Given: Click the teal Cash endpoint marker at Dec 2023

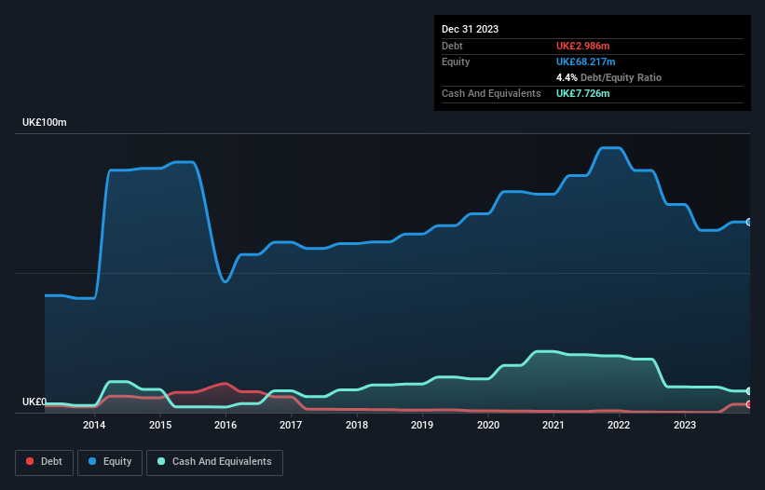Looking at the screenshot, I should pos(749,391).
